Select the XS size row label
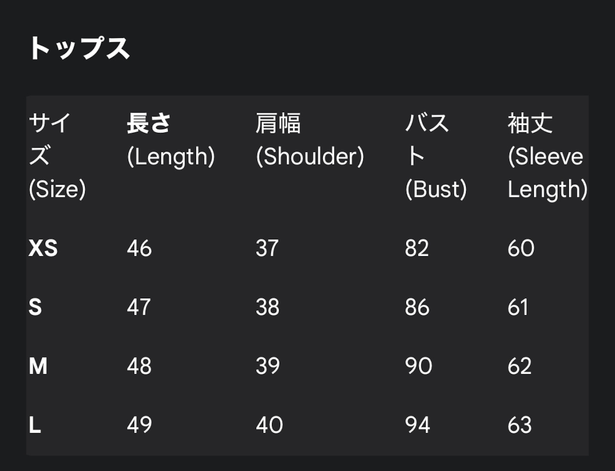Image resolution: width=615 pixels, height=471 pixels. click(x=43, y=248)
